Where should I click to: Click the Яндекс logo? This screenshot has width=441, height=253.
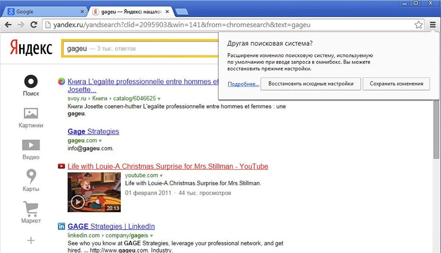[x=31, y=48]
